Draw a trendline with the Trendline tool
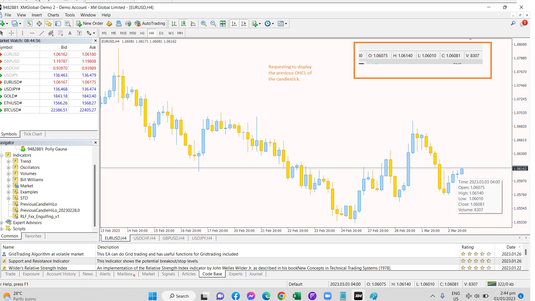Screen dimensions: 535x301 coord(42,33)
